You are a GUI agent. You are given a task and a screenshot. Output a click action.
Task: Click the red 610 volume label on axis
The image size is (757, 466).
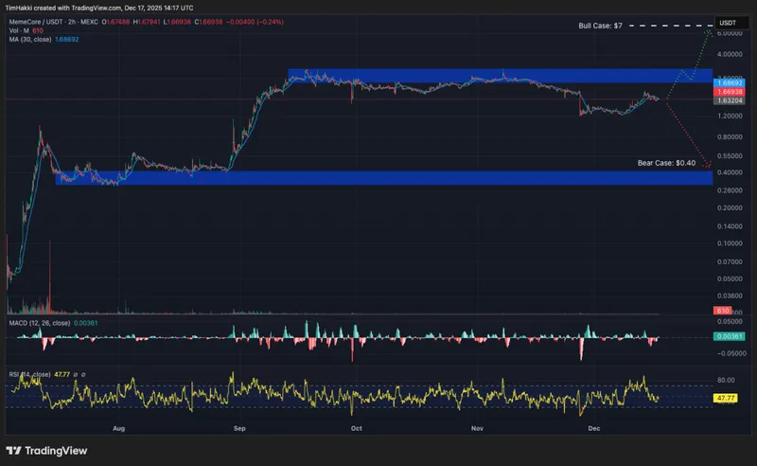(722, 311)
